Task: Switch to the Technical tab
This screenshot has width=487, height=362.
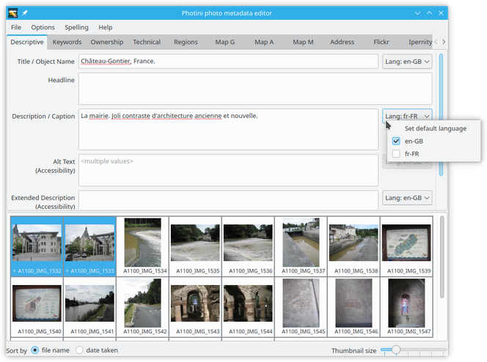Action: pos(147,42)
